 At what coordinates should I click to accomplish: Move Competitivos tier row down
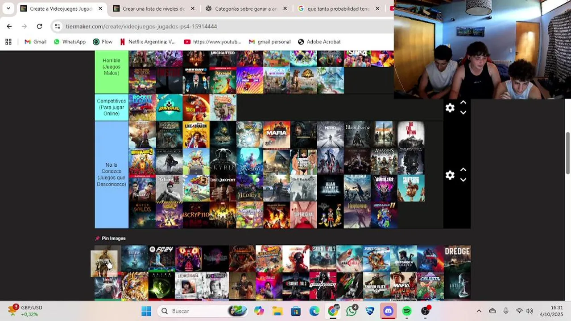(463, 113)
